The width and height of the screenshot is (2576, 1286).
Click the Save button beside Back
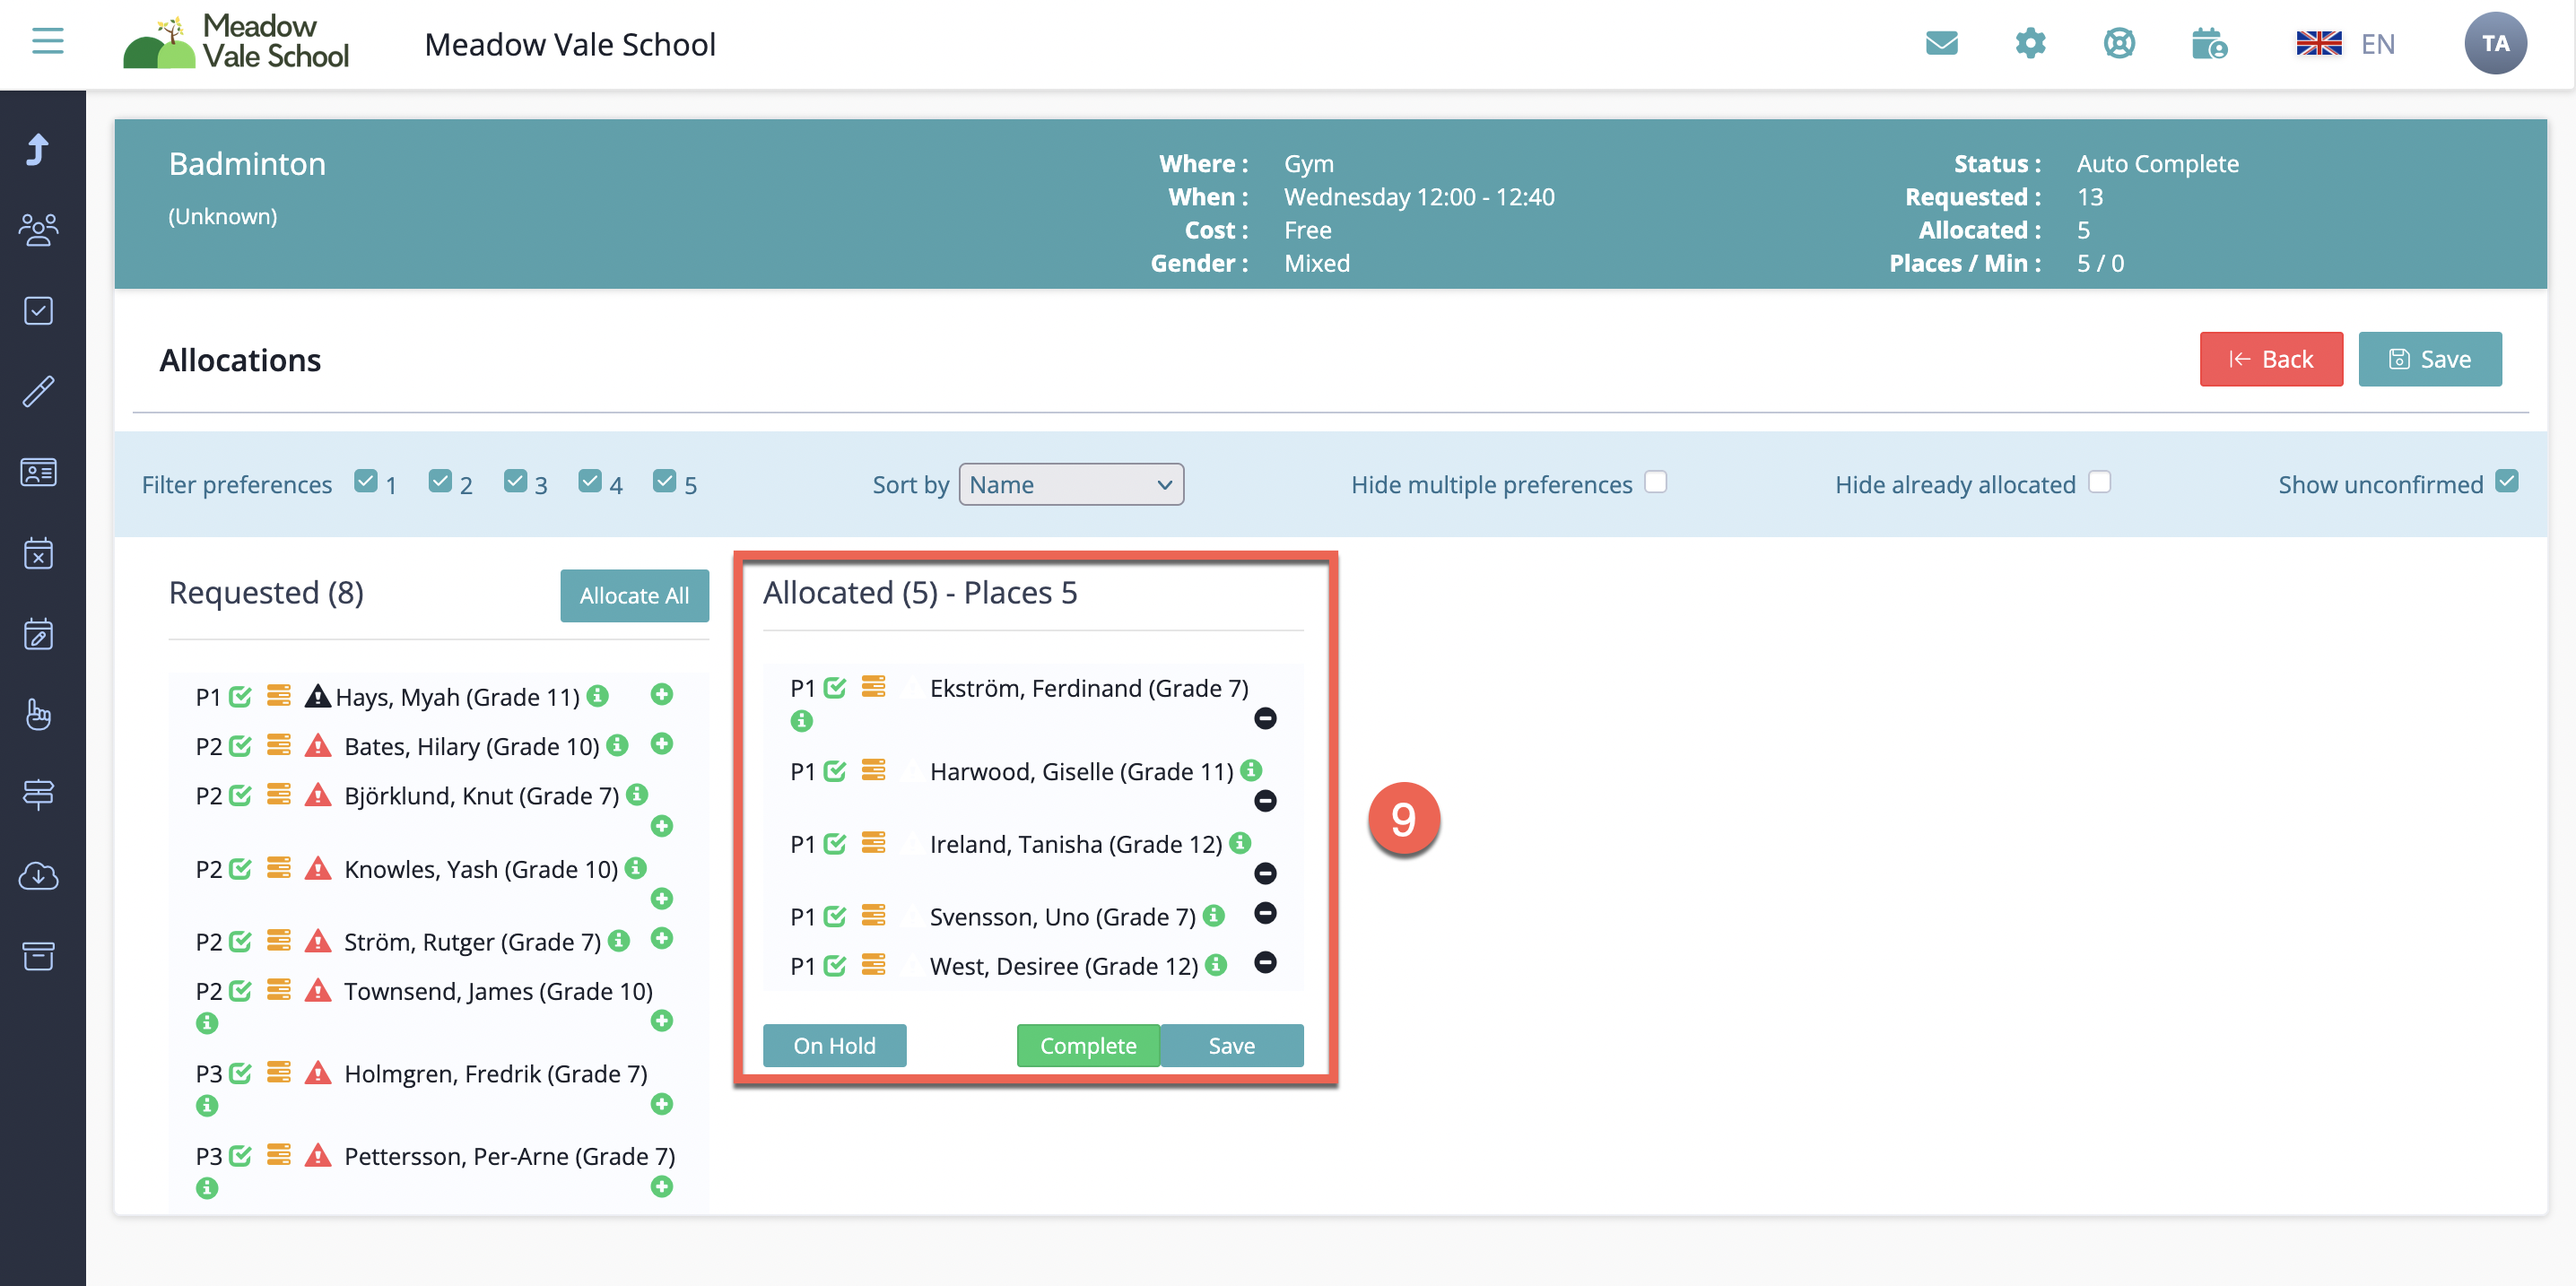click(x=2430, y=359)
